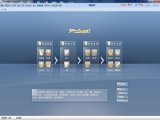This screenshot has height=120, width=160.
Task: Select step 2 期初入库 header
Action: point(68,44)
